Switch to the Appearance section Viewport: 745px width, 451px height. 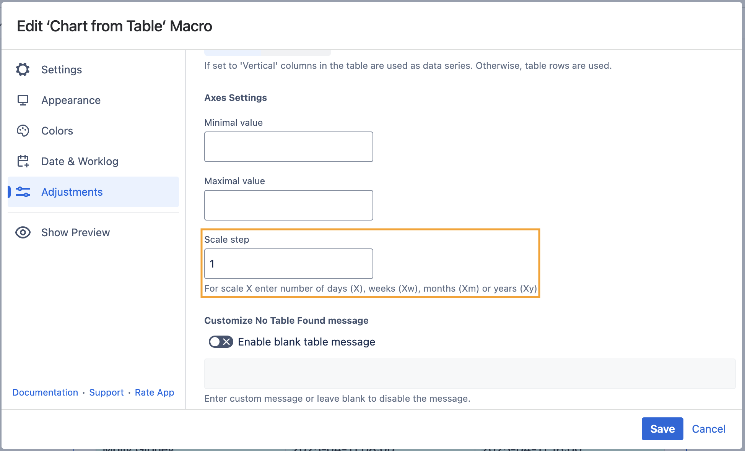click(x=71, y=100)
